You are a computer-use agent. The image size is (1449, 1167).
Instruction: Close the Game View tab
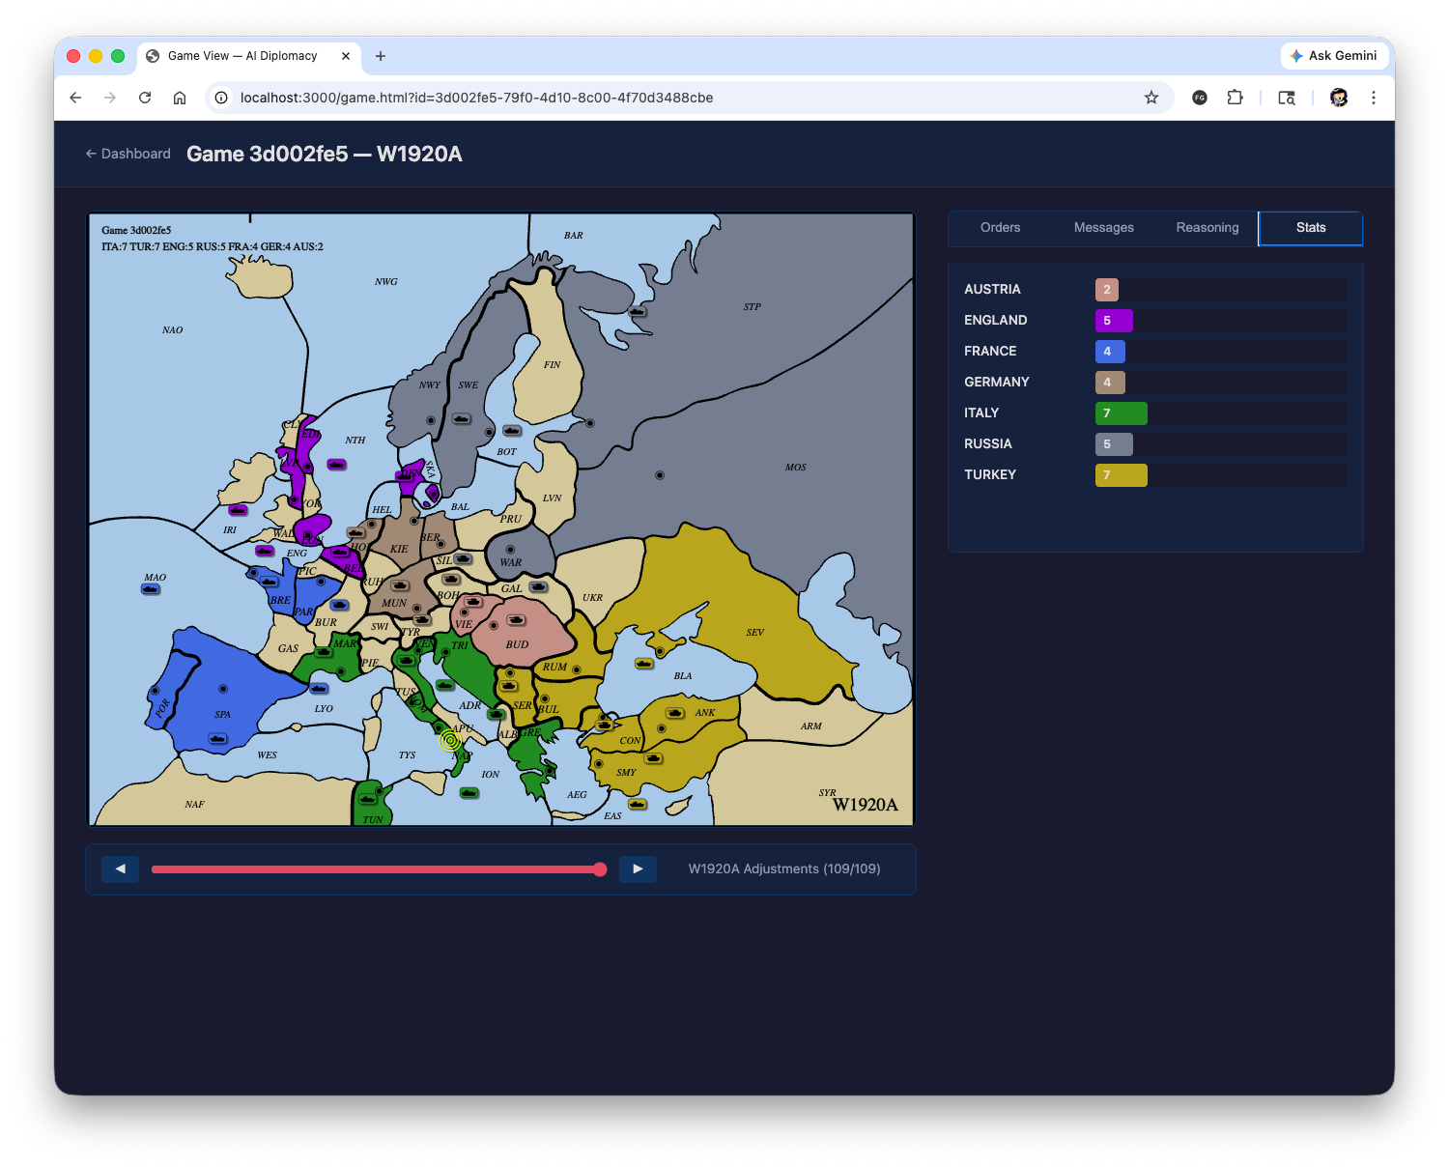click(x=346, y=56)
